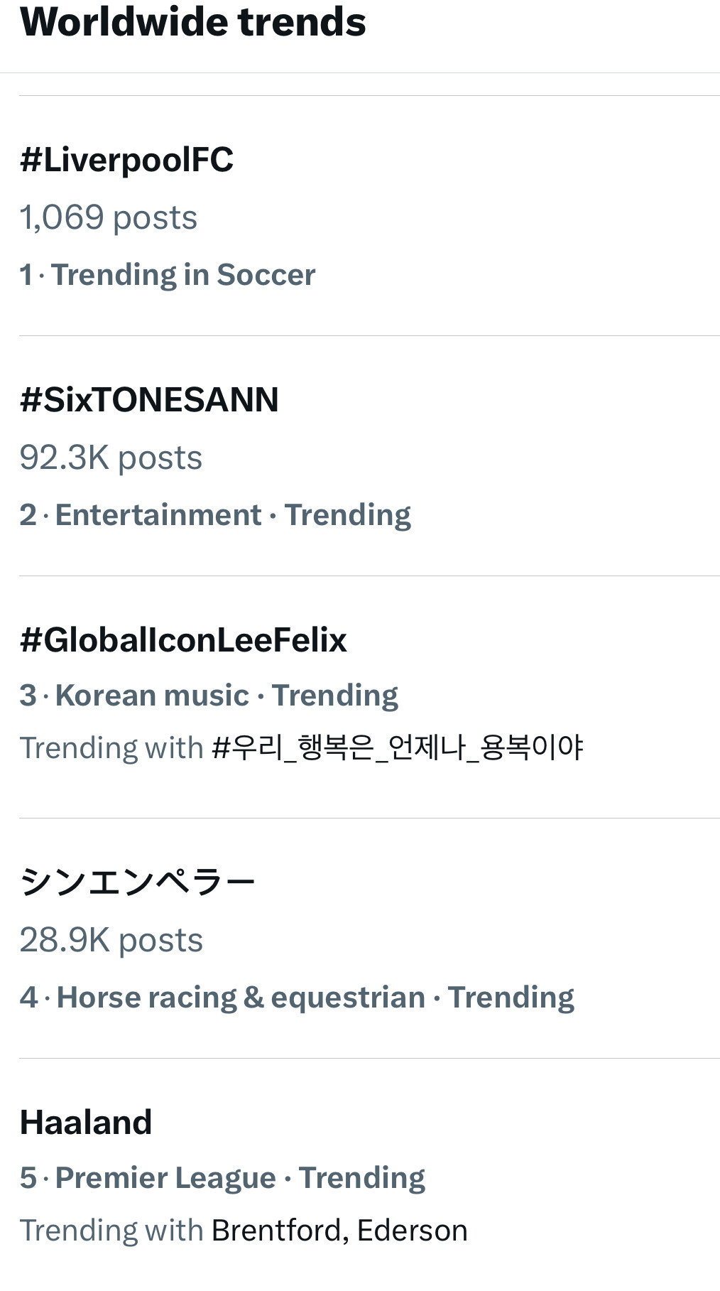Open the #SixTONESANN trend
This screenshot has height=1291, width=720.
[x=149, y=399]
